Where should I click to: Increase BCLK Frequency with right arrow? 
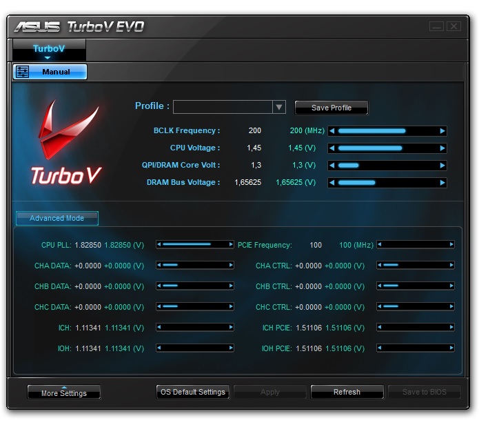point(442,131)
